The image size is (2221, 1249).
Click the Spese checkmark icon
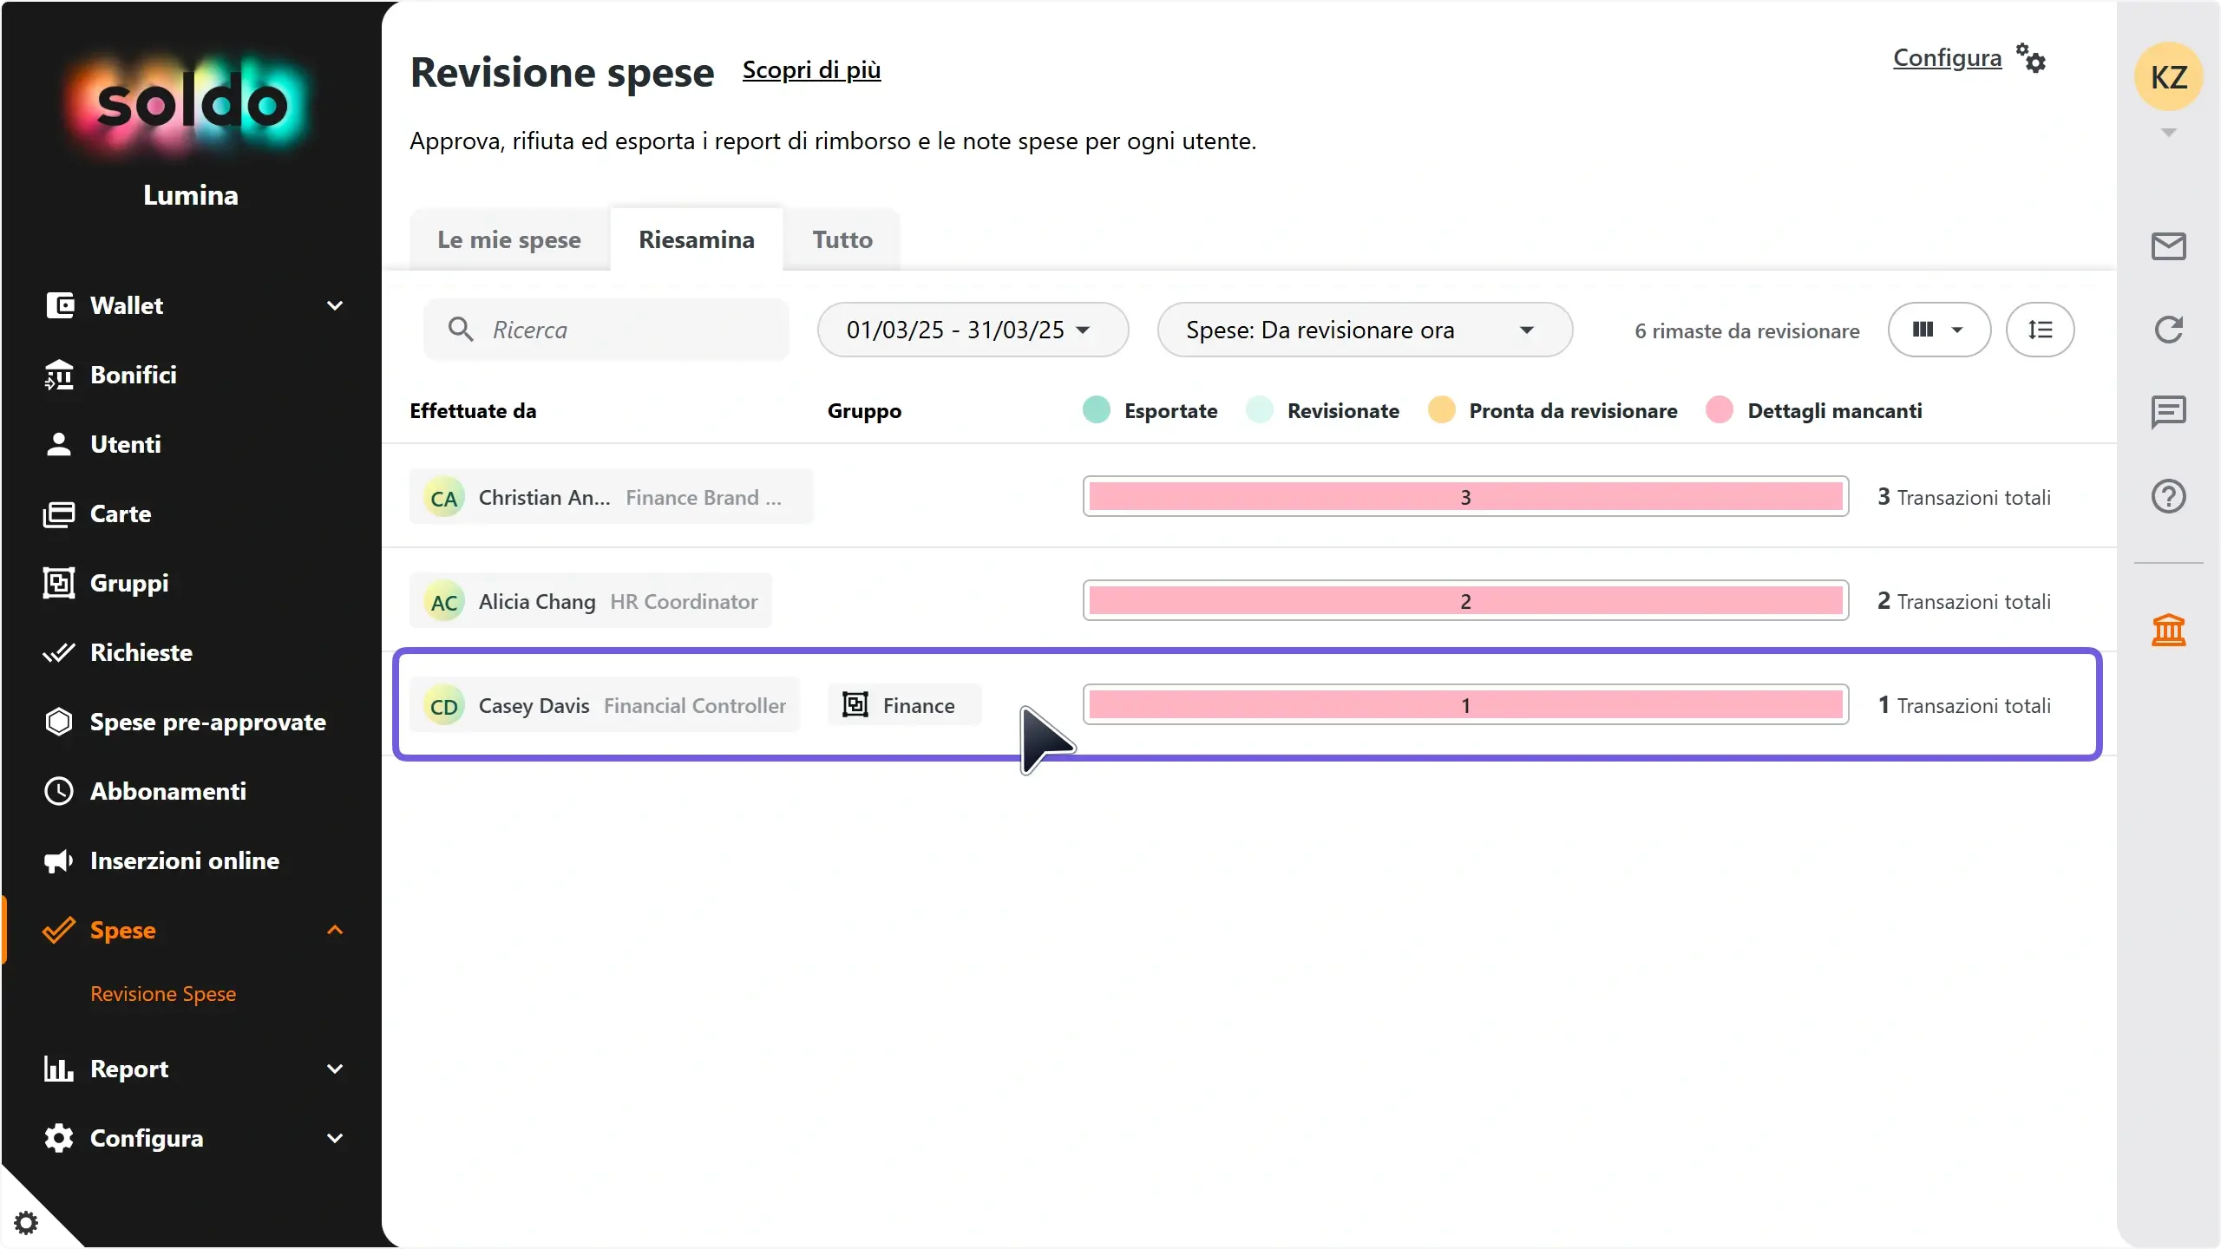click(x=59, y=930)
